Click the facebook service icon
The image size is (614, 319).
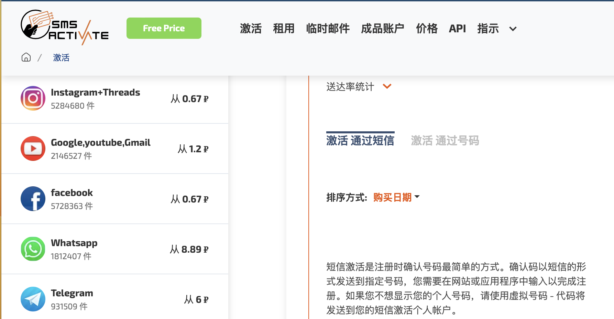point(33,199)
